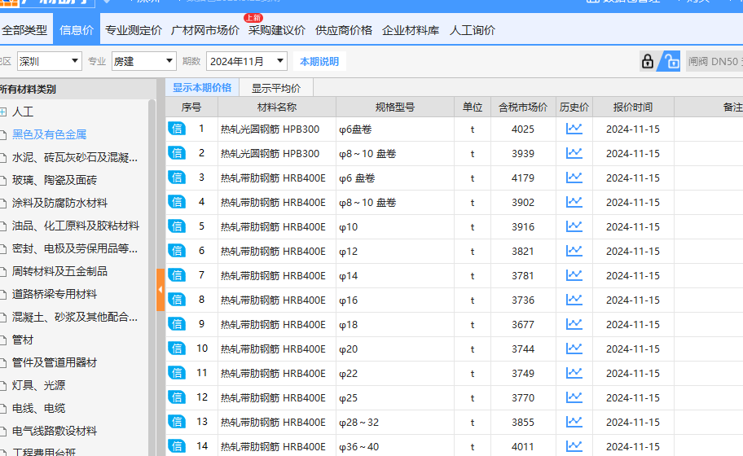
Task: Collapse sidebar with orange arrow handle
Action: click(160, 289)
